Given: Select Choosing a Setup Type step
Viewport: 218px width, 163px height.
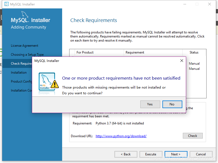Looking at the screenshot, I should click(27, 55).
